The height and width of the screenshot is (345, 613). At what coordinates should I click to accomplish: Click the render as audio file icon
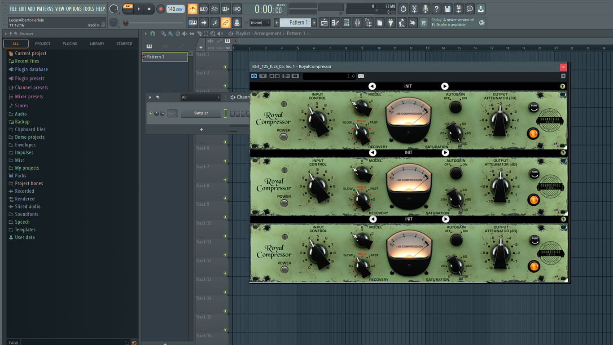coord(459,9)
